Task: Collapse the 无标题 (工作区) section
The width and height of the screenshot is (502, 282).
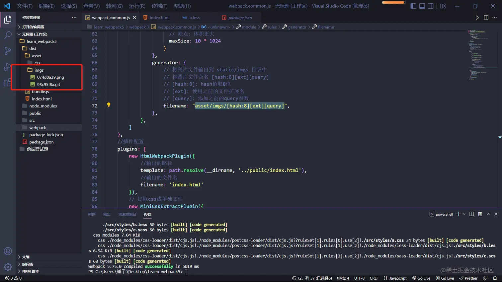Action: [49, 34]
